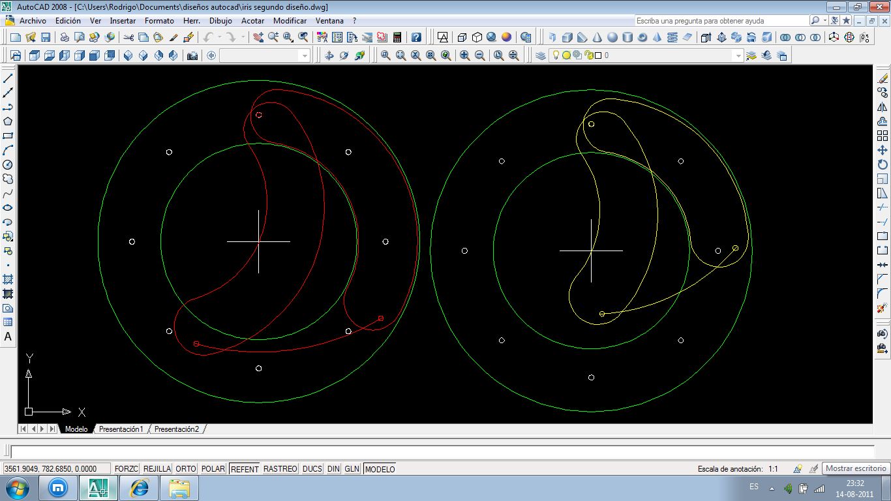Select the Array modify tool

[x=883, y=136]
